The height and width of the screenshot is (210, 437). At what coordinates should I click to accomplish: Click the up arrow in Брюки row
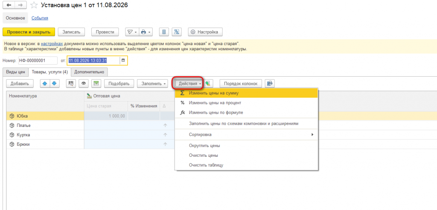pos(165,144)
